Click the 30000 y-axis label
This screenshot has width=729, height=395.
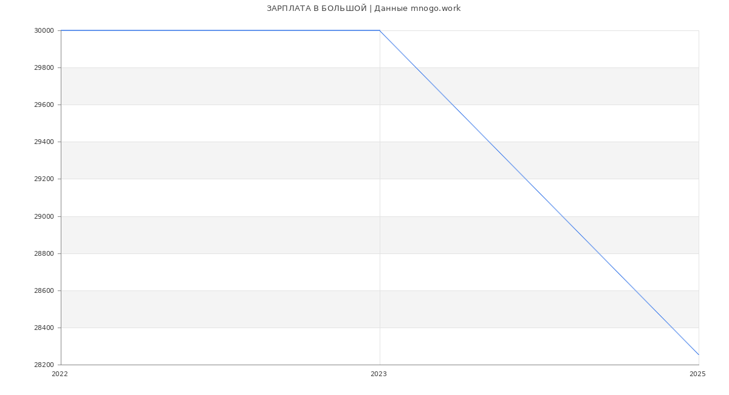(x=44, y=31)
